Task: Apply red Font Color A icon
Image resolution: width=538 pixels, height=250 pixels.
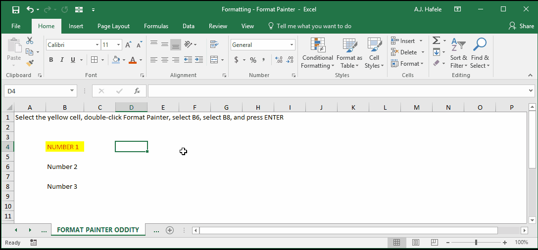Action: 133,60
